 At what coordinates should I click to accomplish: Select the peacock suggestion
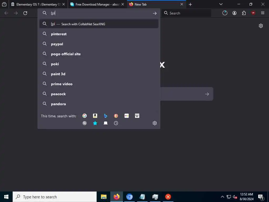pyautogui.click(x=99, y=94)
